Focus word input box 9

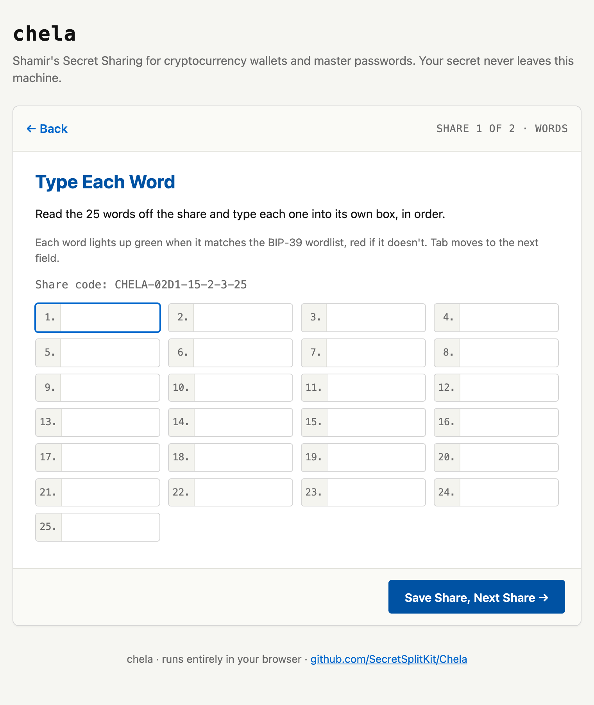coord(110,388)
